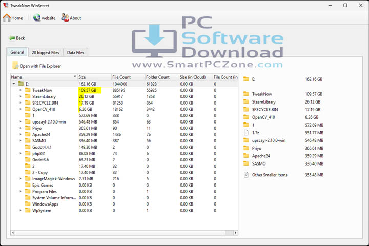Screen dimensions: 369x246
Task: Maximize the TweakNow WinSecret window
Action: [345, 5]
